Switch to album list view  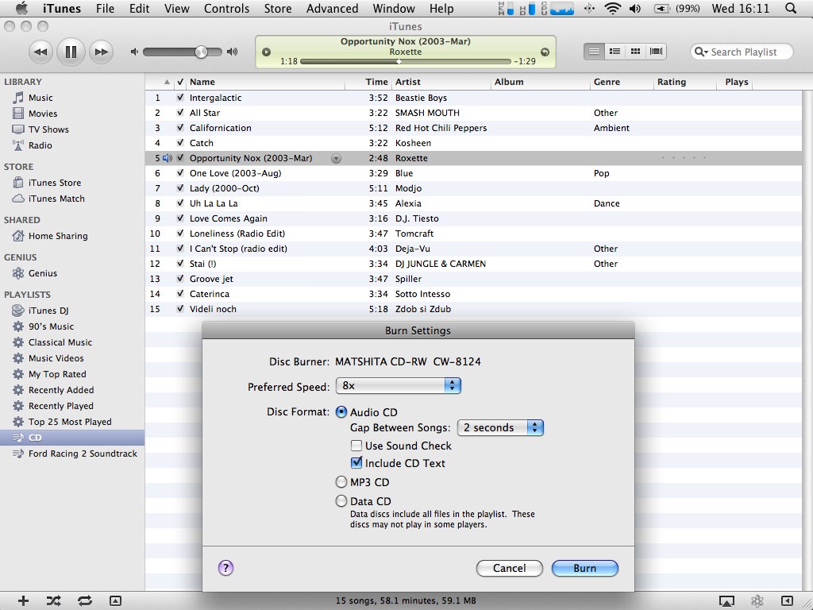tap(615, 52)
